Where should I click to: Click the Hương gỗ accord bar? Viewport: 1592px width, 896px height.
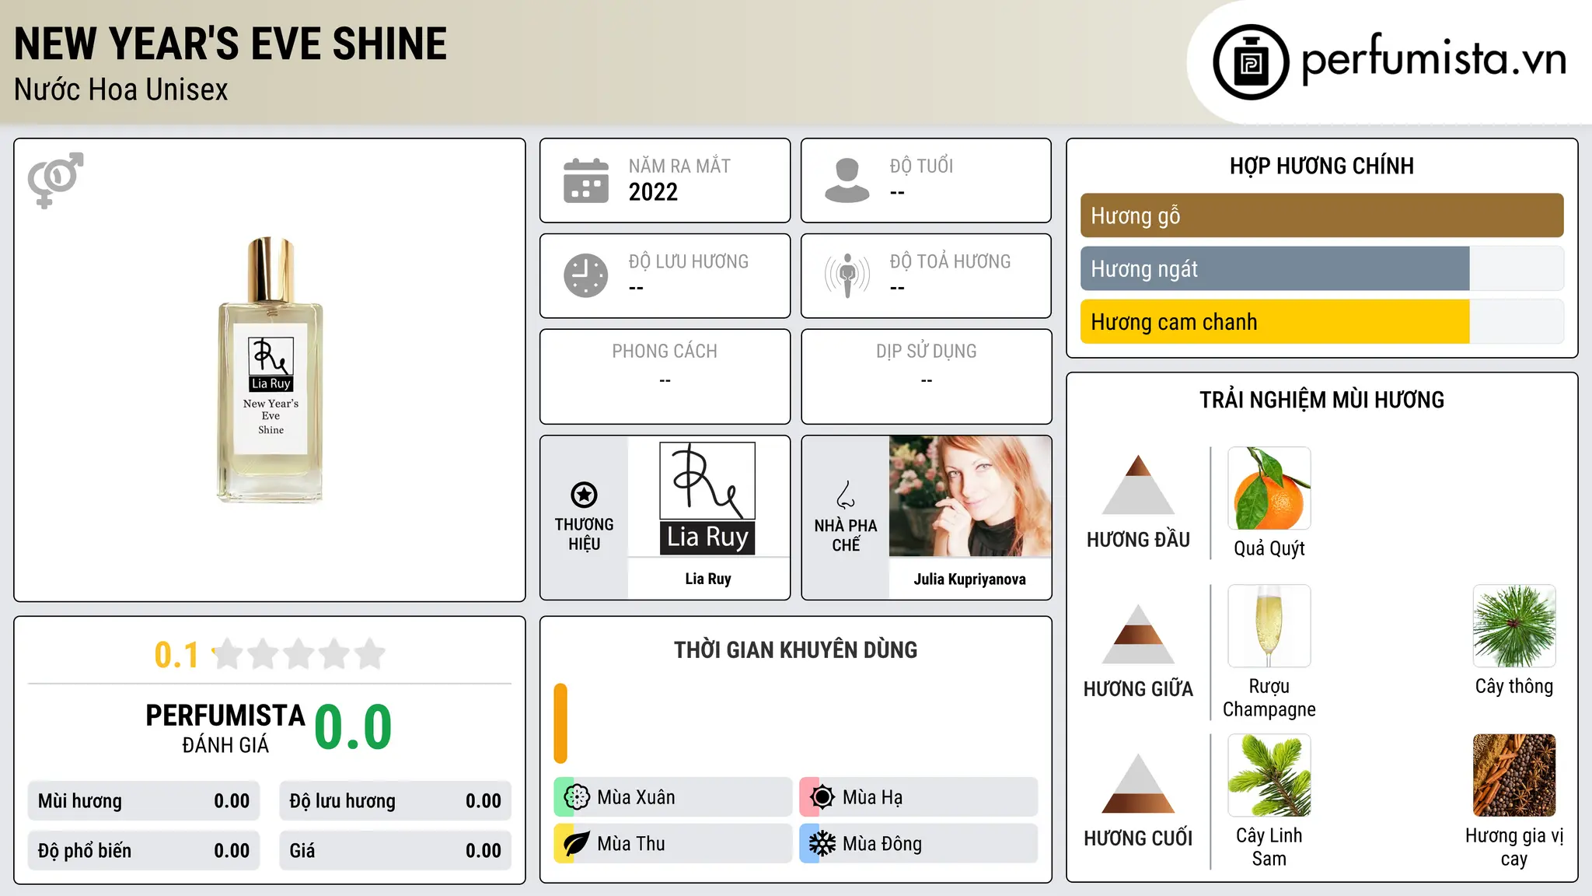coord(1322,215)
